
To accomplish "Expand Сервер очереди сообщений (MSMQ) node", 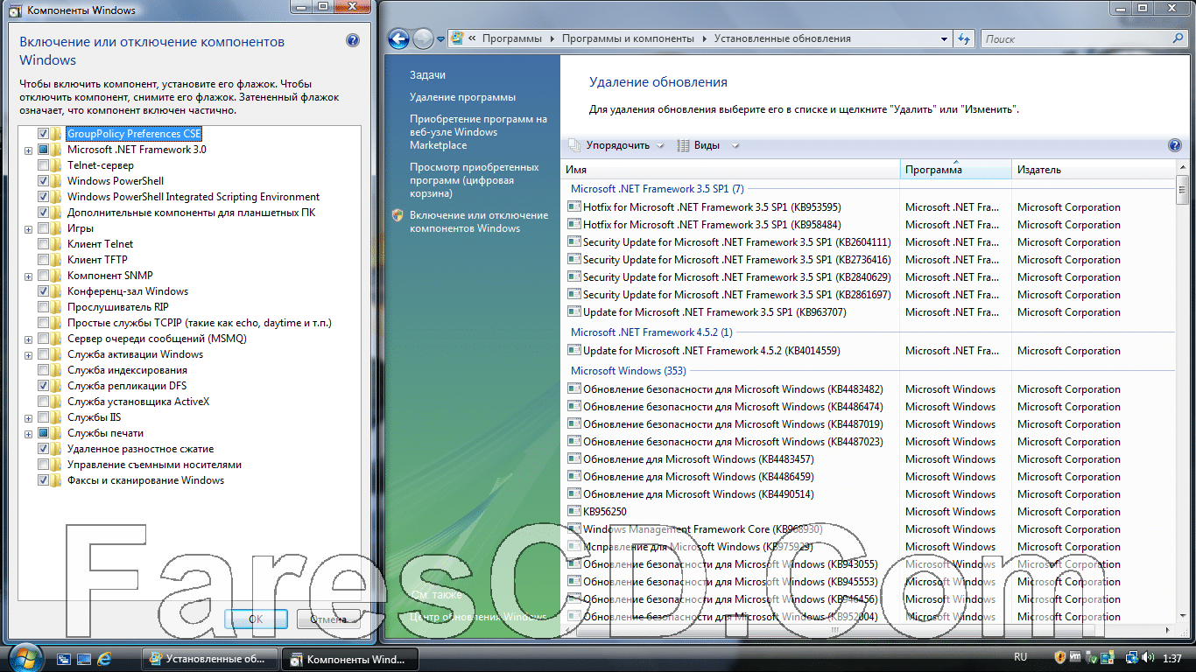I will (x=29, y=339).
